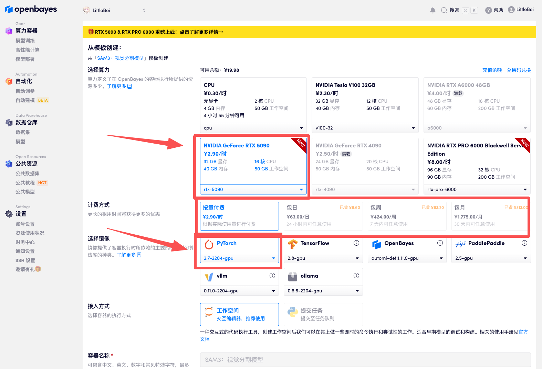The width and height of the screenshot is (542, 369).
Task: Click the 工作空间 Jupyter icon
Action: [x=209, y=312]
